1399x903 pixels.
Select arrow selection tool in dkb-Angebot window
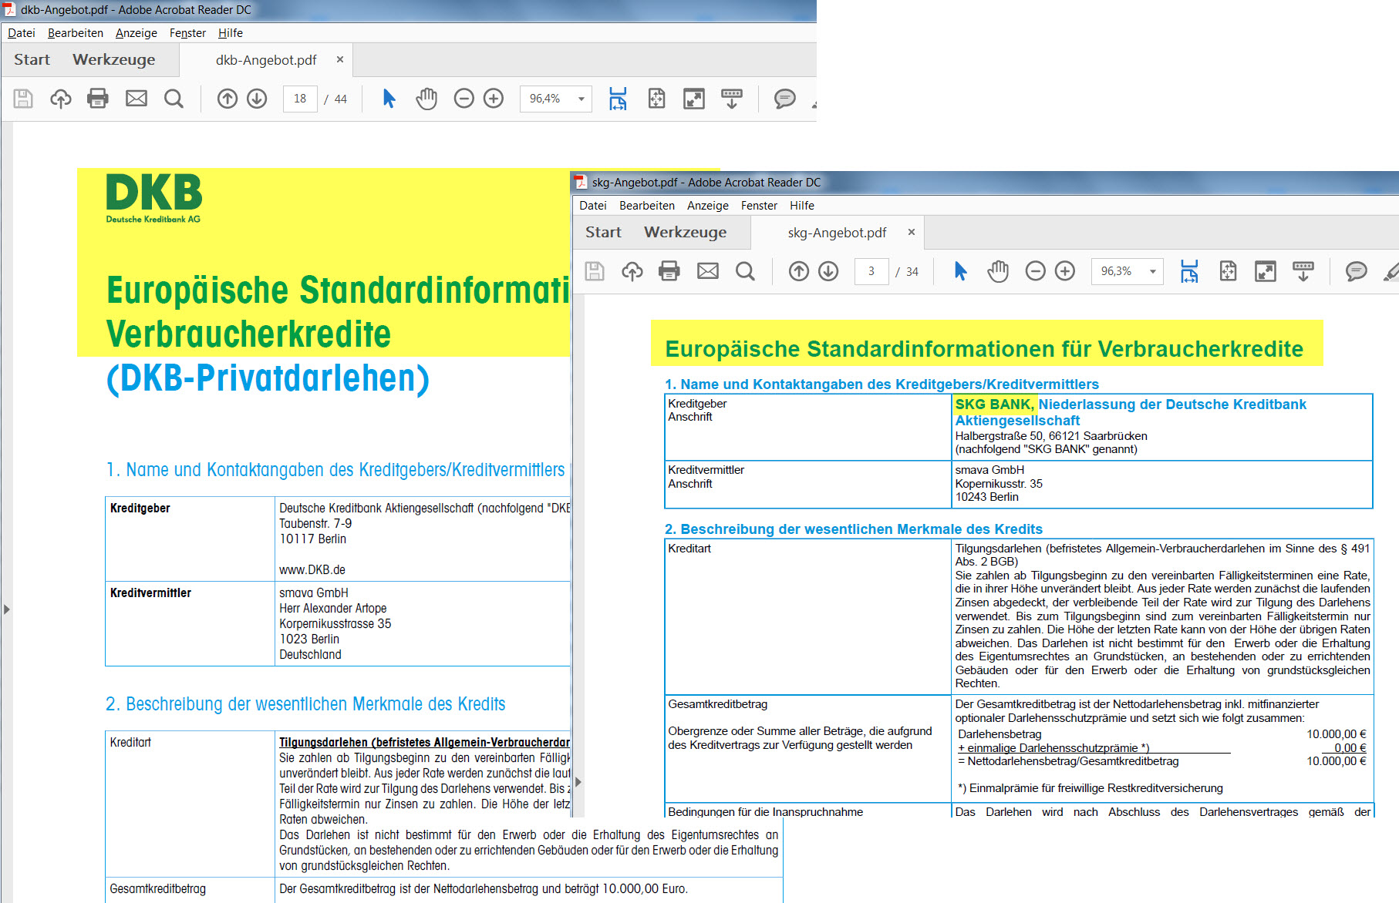coord(389,99)
